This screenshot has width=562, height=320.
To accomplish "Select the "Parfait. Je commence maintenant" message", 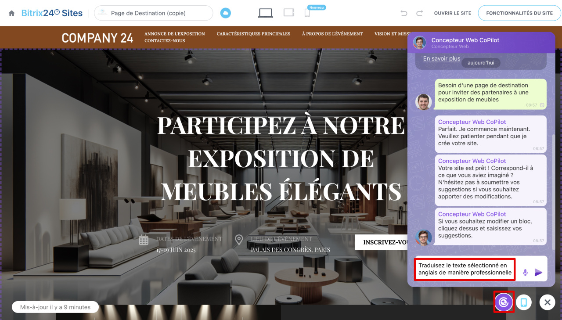I will click(491, 134).
